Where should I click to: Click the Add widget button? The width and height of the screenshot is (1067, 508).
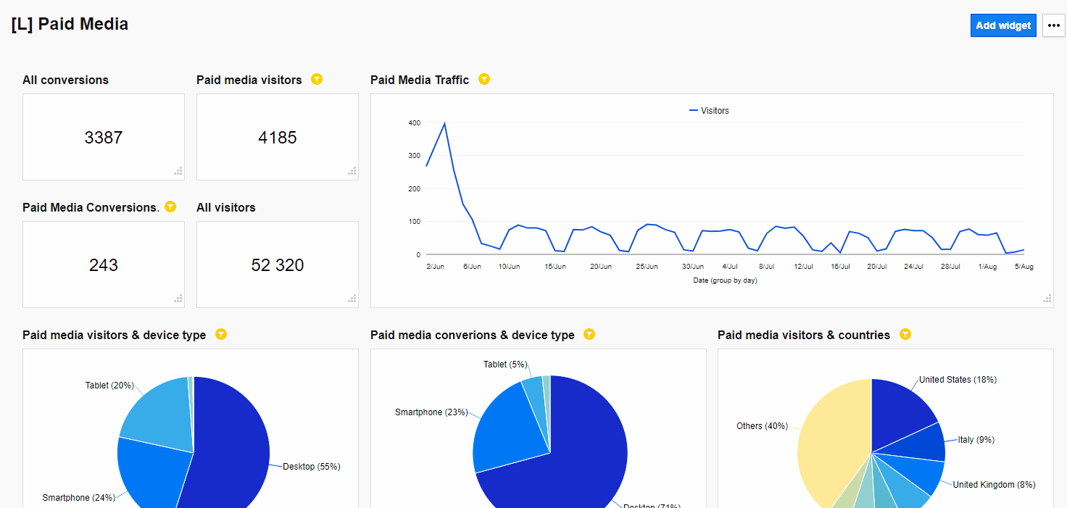point(1003,25)
